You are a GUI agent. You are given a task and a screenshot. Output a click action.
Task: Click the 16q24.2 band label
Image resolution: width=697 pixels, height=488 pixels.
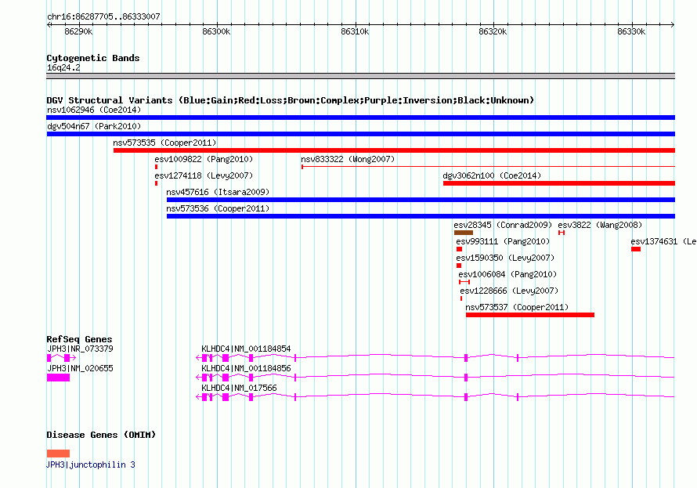tap(63, 67)
